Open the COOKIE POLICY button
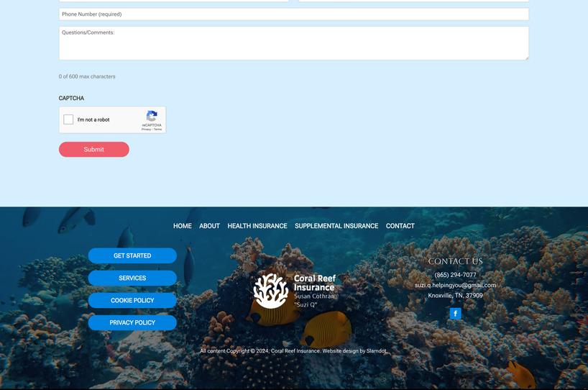 point(132,300)
